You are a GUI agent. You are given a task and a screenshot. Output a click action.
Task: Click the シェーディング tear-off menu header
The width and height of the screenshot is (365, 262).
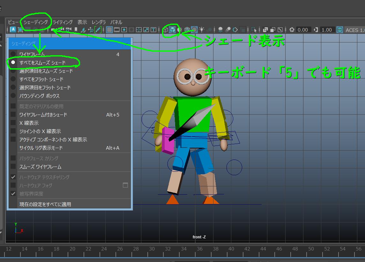click(70, 43)
